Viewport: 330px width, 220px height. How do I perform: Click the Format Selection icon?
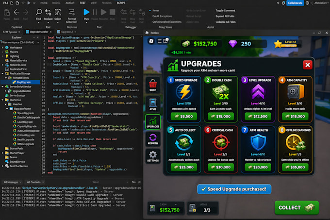71,12
